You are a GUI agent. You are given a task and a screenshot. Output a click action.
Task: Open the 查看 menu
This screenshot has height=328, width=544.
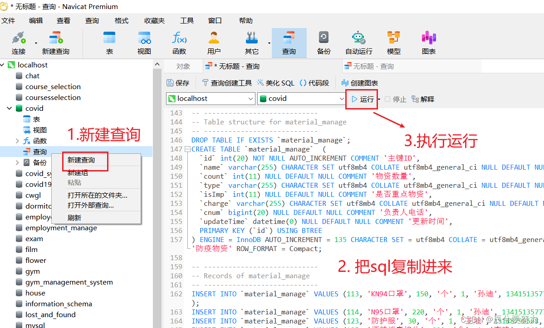point(64,21)
